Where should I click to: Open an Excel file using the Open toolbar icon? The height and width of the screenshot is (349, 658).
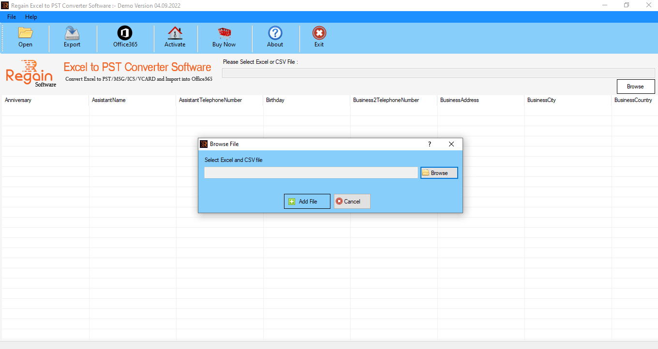pos(25,38)
